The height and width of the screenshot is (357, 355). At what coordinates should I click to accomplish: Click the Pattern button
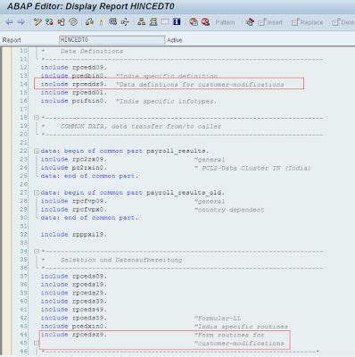[x=225, y=22]
